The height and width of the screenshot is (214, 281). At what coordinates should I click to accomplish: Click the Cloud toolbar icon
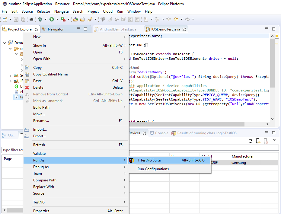point(32,19)
